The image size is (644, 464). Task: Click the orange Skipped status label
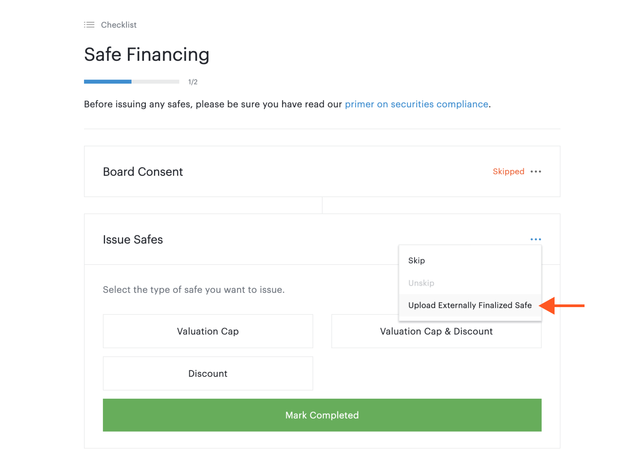pos(508,172)
